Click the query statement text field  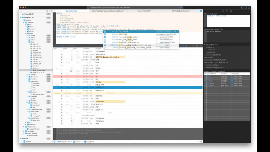point(228,21)
